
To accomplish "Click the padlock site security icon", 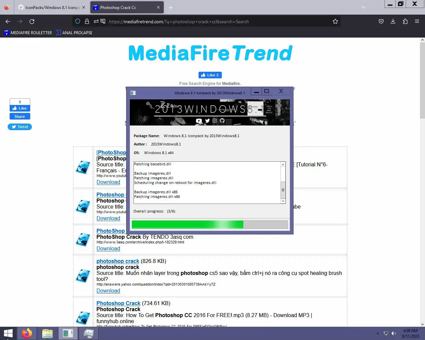I will point(87,22).
